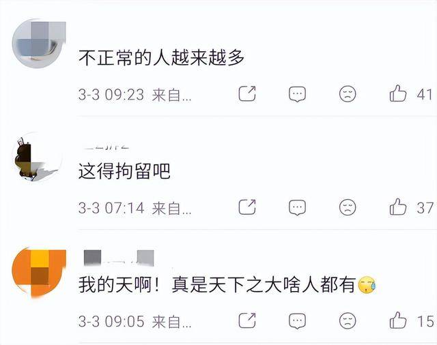Image resolution: width=437 pixels, height=345 pixels.
Task: Dislike the comment '不正常的人越来越多'
Action: [x=348, y=94]
